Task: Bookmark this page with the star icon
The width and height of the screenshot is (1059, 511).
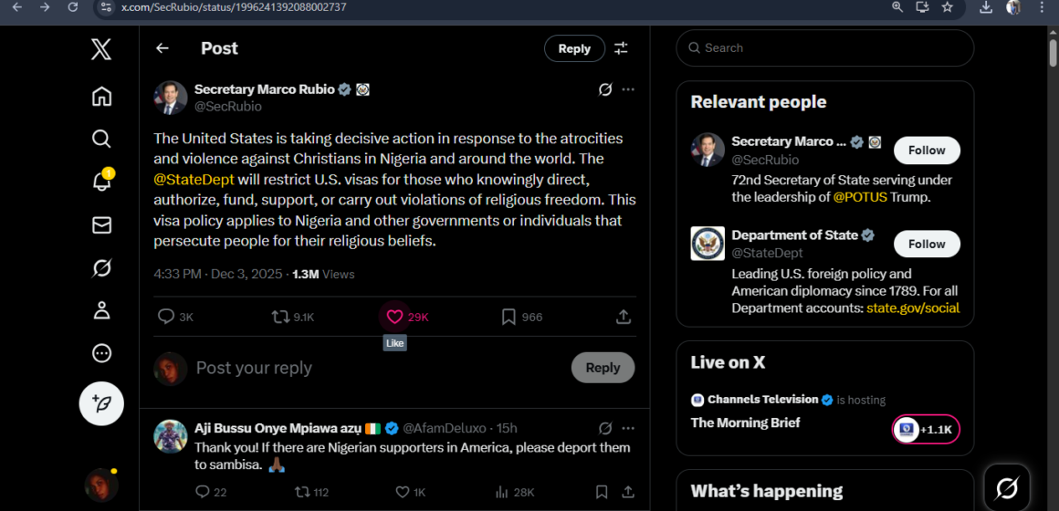Action: (x=947, y=7)
